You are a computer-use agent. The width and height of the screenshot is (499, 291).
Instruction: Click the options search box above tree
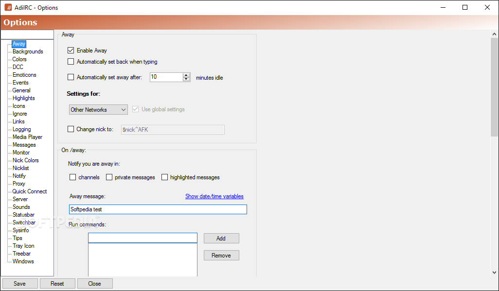click(x=27, y=34)
